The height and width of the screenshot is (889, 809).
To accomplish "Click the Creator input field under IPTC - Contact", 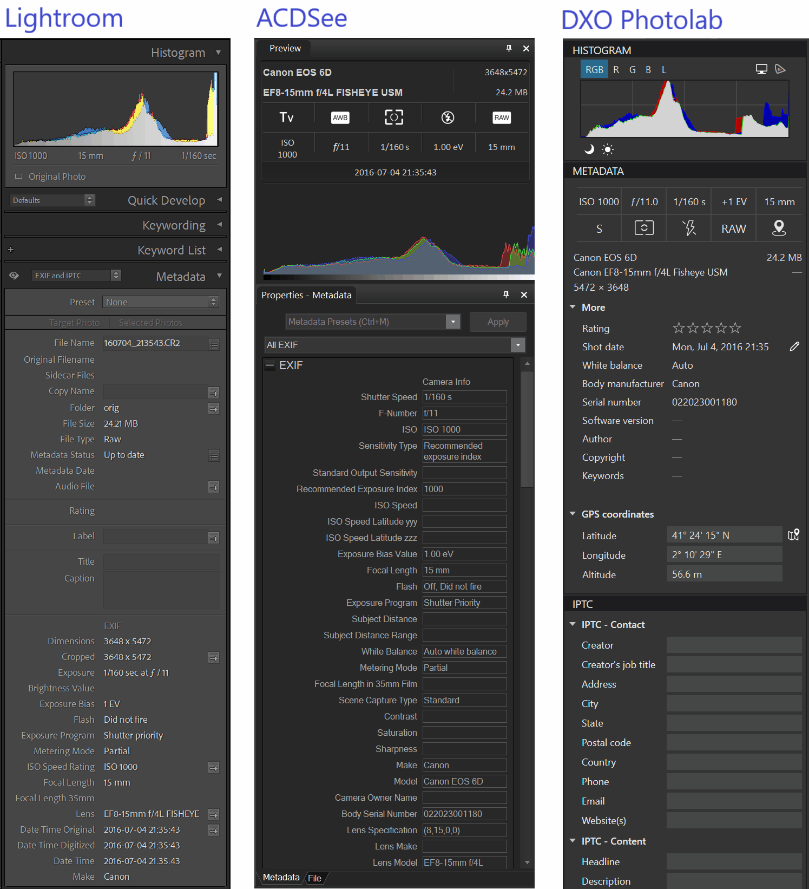I will tap(733, 645).
